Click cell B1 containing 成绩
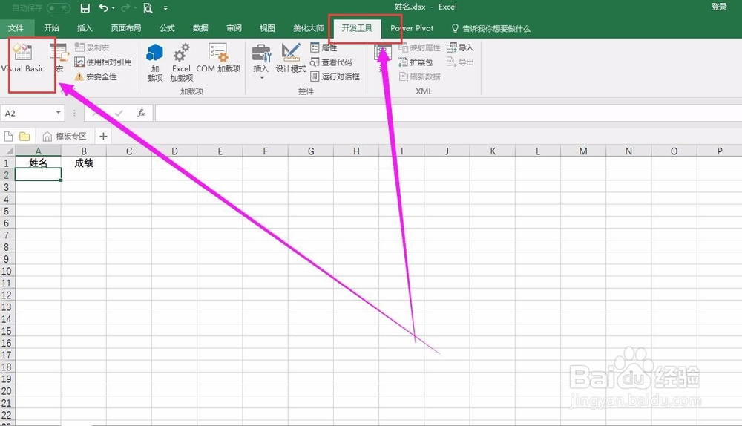Image resolution: width=742 pixels, height=426 pixels. pos(84,163)
